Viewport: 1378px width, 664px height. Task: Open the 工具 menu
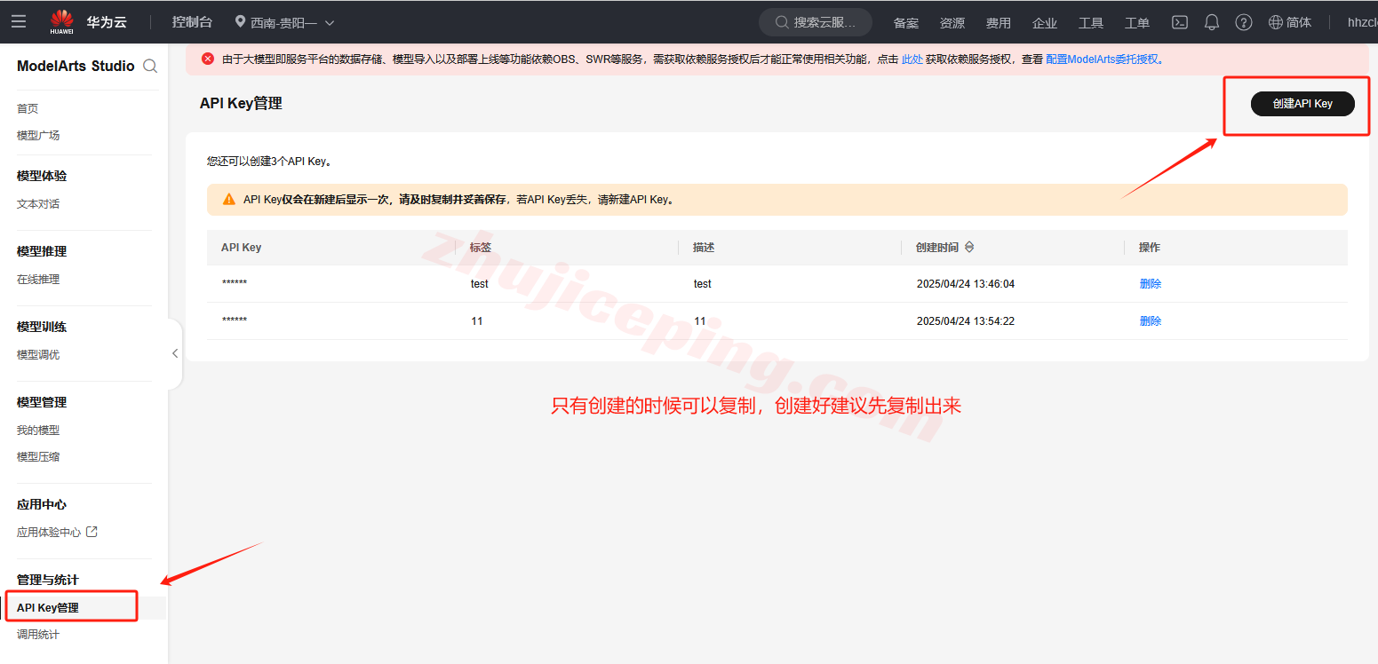point(1090,23)
